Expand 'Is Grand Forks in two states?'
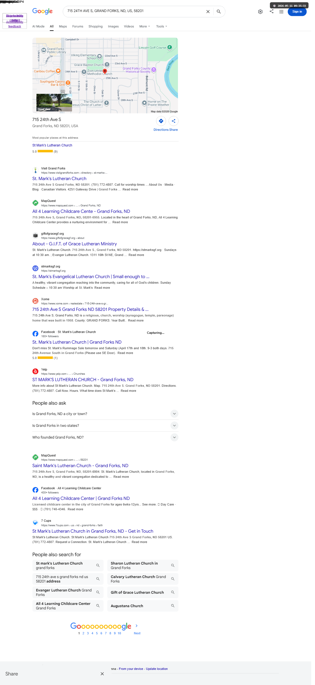315x685 pixels. [x=105, y=425]
